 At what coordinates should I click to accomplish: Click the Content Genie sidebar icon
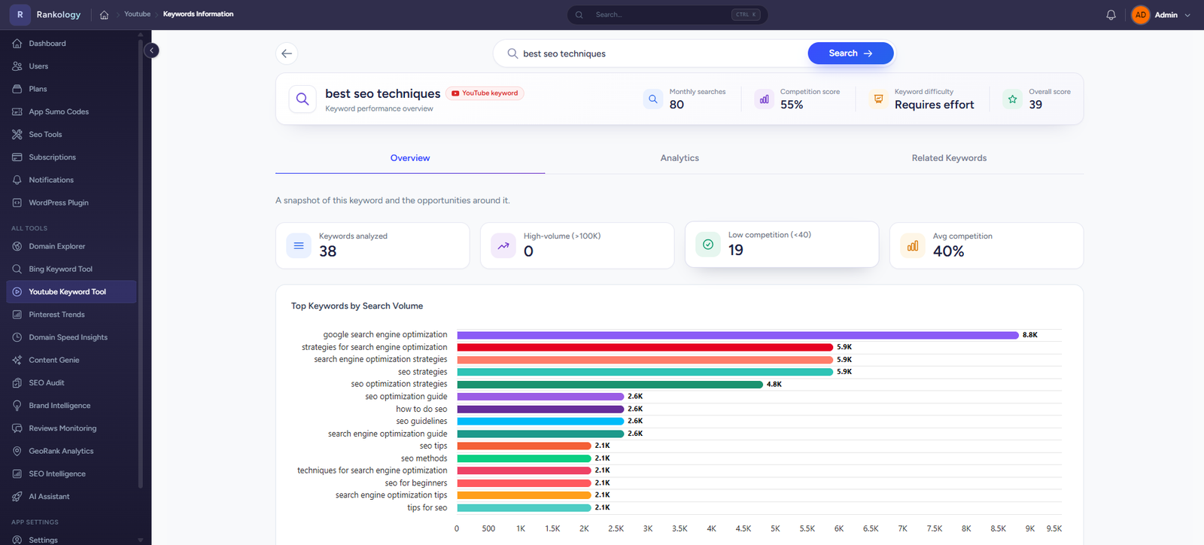17,360
